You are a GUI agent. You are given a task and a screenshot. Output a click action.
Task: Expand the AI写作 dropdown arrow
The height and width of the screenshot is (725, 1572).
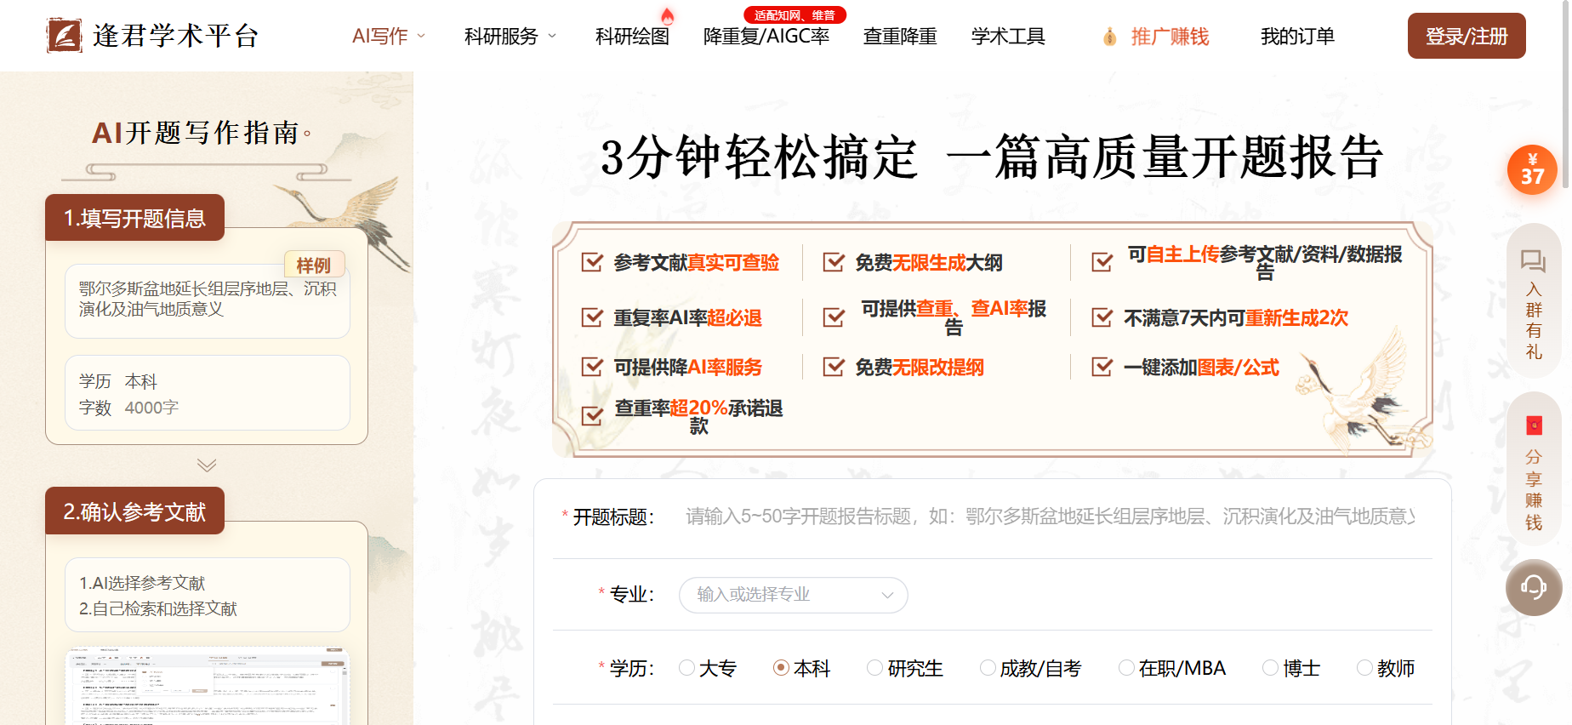[x=421, y=37]
